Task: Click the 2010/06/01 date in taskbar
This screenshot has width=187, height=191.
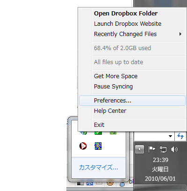Action: point(160,179)
